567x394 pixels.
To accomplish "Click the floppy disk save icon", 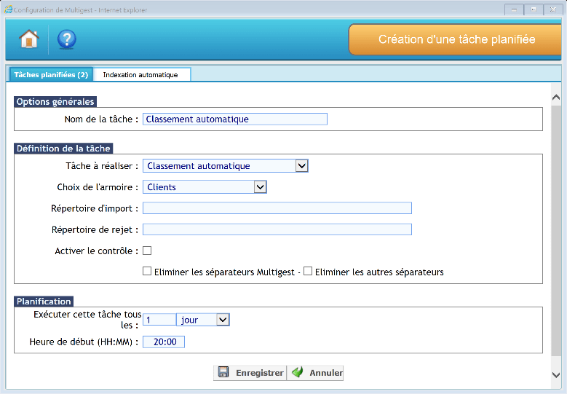I will [x=223, y=372].
